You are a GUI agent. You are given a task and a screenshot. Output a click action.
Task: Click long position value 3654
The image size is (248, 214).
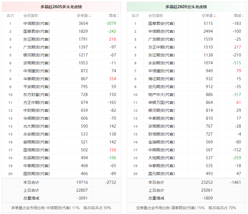click(83, 23)
